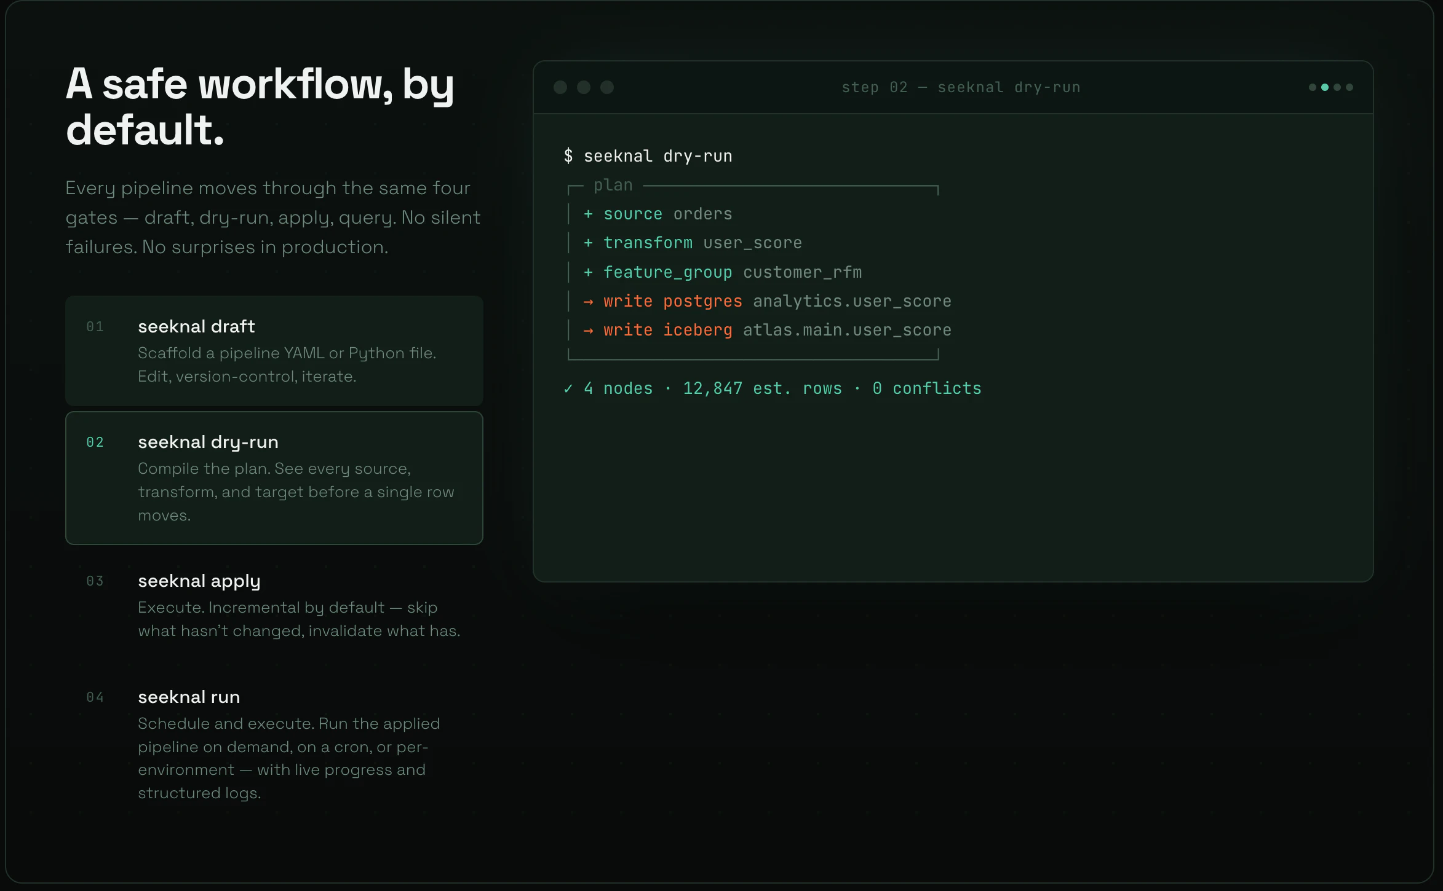Expand the plan section in the terminal
Image resolution: width=1443 pixels, height=891 pixels.
pos(613,185)
